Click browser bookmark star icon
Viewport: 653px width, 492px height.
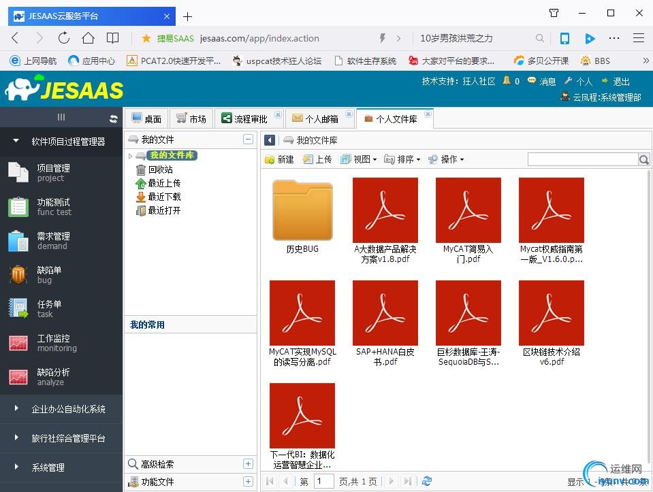click(146, 38)
